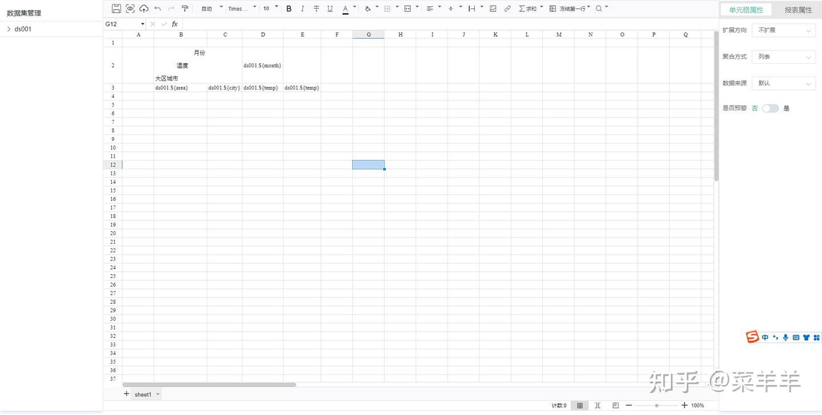
Task: Click the preview icon next to Save
Action: (x=130, y=8)
